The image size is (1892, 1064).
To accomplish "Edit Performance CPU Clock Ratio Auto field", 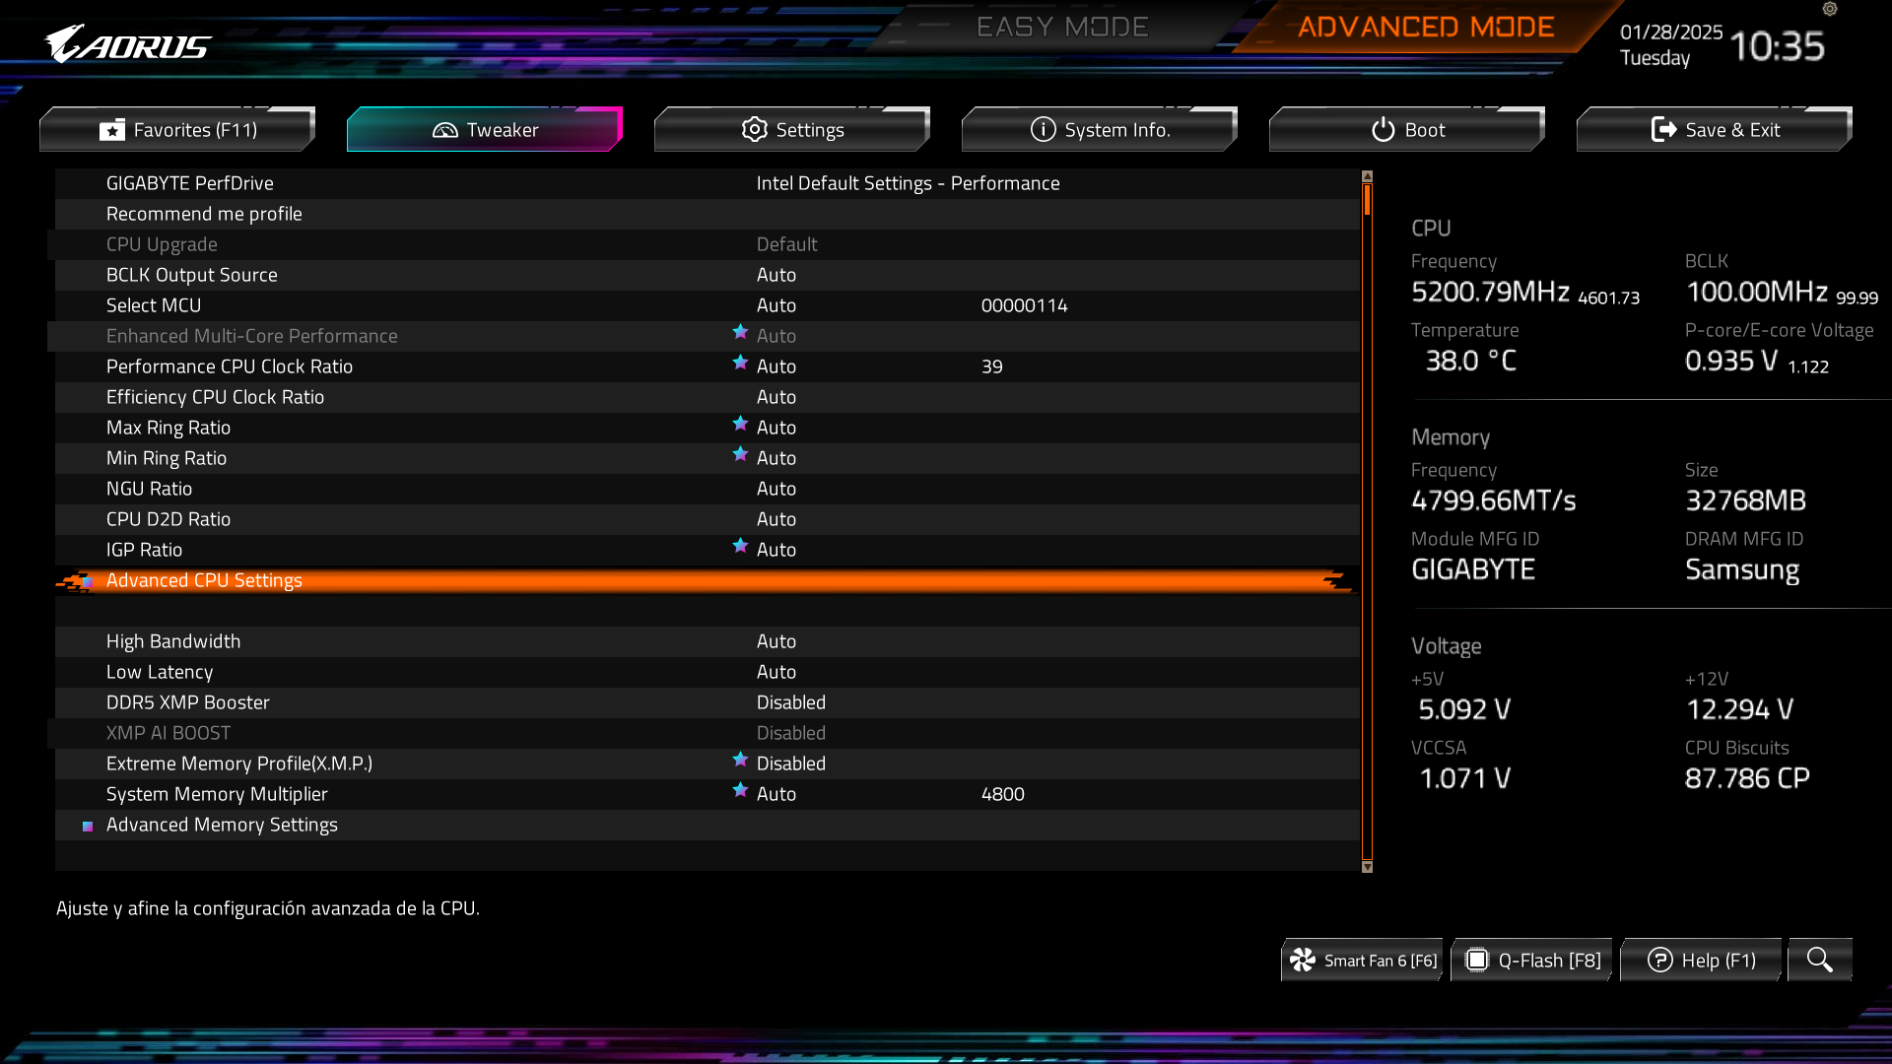I will (x=777, y=366).
